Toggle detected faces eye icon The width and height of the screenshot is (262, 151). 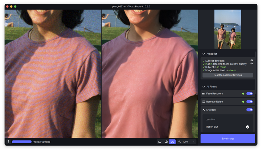click(252, 64)
